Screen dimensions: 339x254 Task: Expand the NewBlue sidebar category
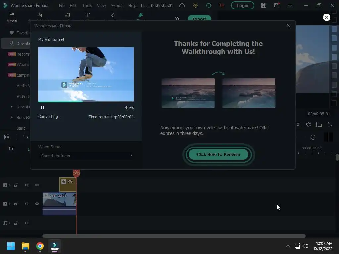[x=12, y=107]
